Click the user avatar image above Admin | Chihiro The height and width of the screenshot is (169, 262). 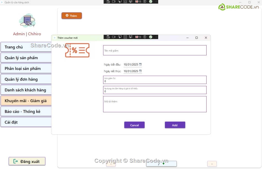click(x=27, y=21)
